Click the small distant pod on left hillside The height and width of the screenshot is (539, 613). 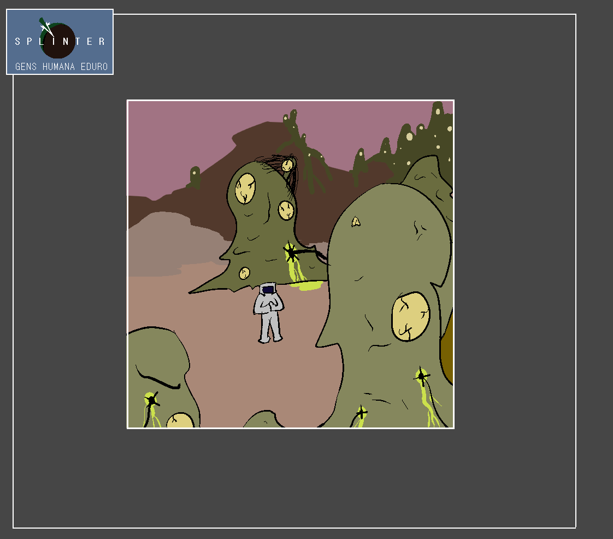tap(194, 177)
